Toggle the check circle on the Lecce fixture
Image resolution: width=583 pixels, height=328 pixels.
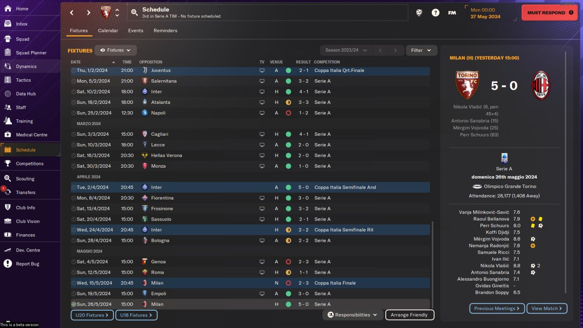click(74, 145)
